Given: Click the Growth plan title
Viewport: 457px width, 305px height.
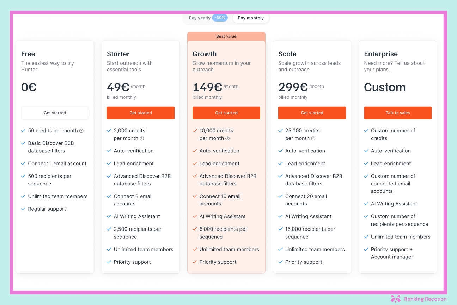Looking at the screenshot, I should [205, 54].
